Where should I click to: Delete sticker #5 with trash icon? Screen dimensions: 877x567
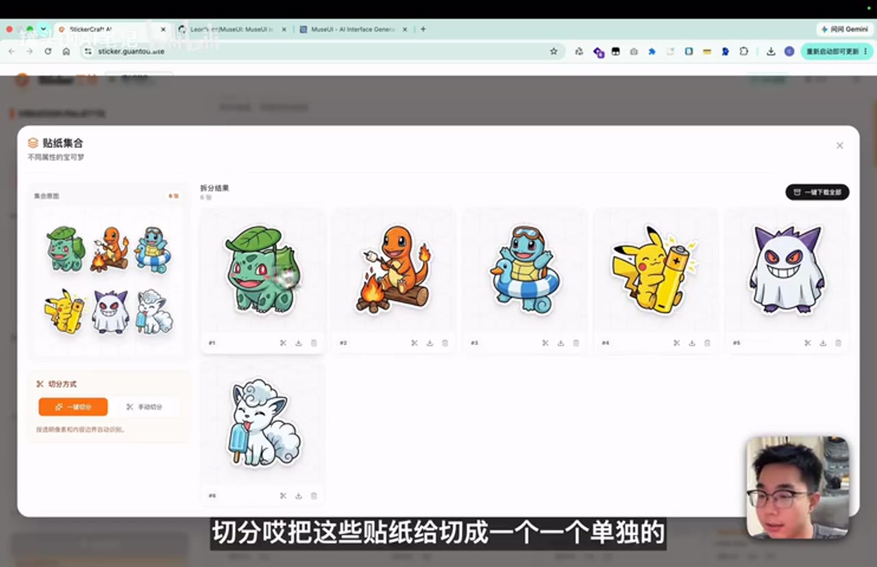click(x=838, y=343)
